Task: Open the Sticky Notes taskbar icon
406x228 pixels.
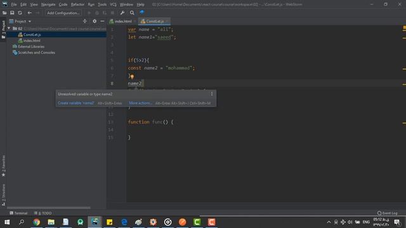Action: [110, 222]
